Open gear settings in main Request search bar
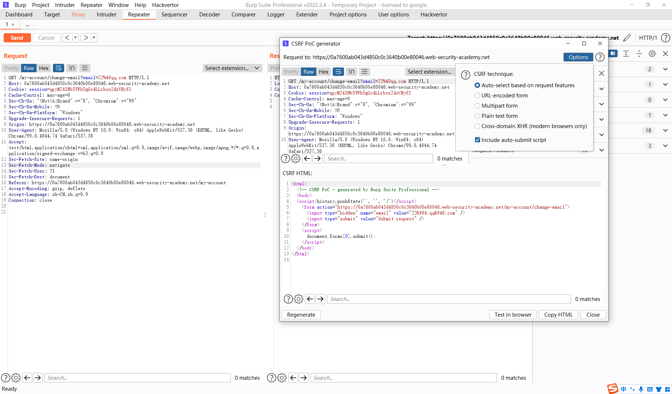672x394 pixels. pyautogui.click(x=16, y=378)
